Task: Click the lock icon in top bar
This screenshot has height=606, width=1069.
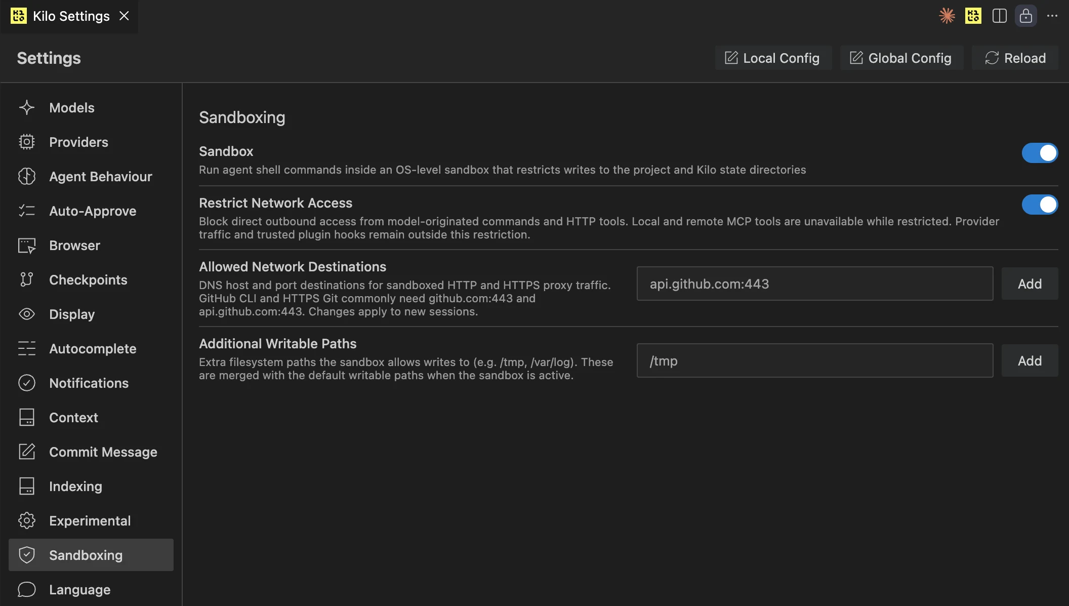Action: point(1026,16)
